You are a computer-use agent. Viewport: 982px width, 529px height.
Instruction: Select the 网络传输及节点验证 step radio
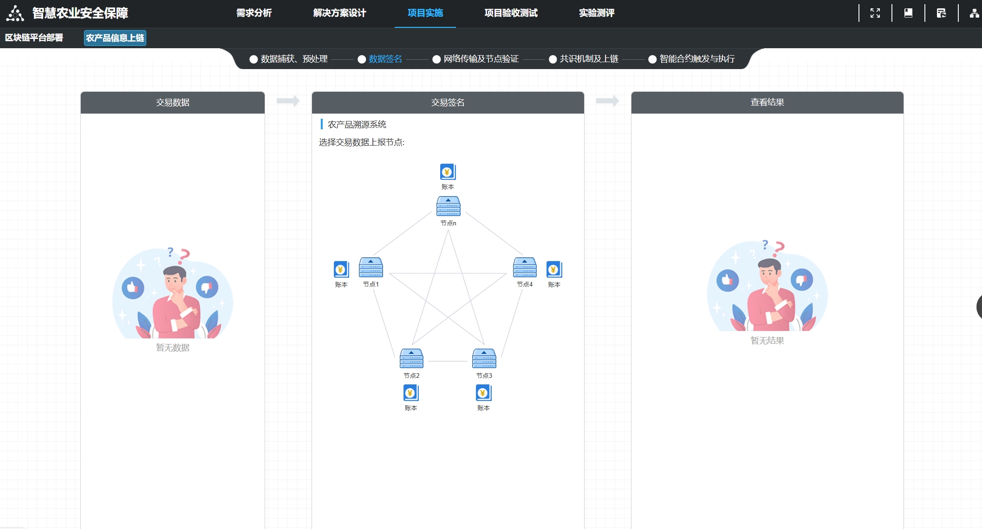click(436, 59)
